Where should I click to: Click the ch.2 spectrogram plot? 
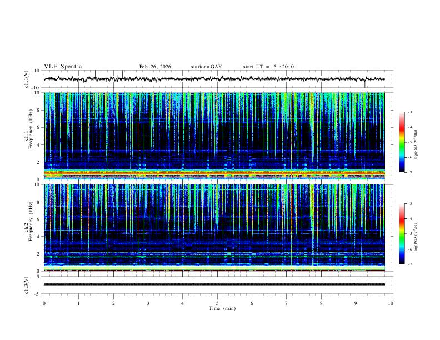click(214, 228)
